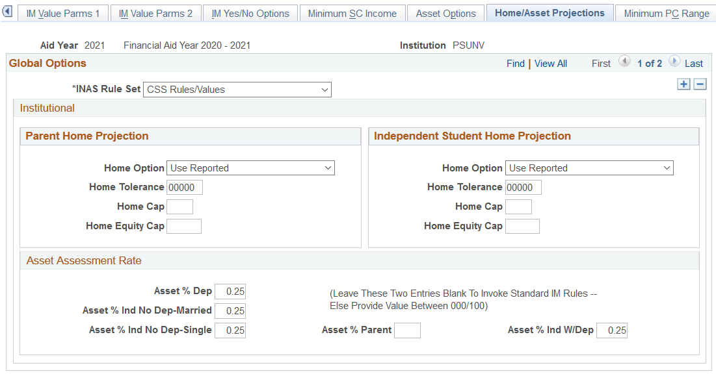Image resolution: width=716 pixels, height=374 pixels.
Task: Open the Asset Options tab
Action: coord(445,12)
